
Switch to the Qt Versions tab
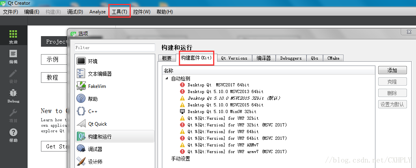pyautogui.click(x=234, y=58)
